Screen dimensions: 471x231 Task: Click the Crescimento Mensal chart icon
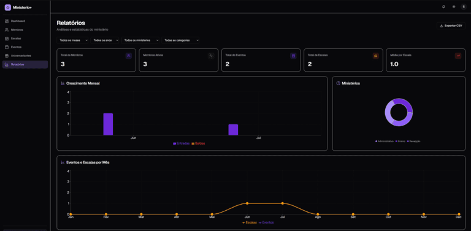click(63, 83)
